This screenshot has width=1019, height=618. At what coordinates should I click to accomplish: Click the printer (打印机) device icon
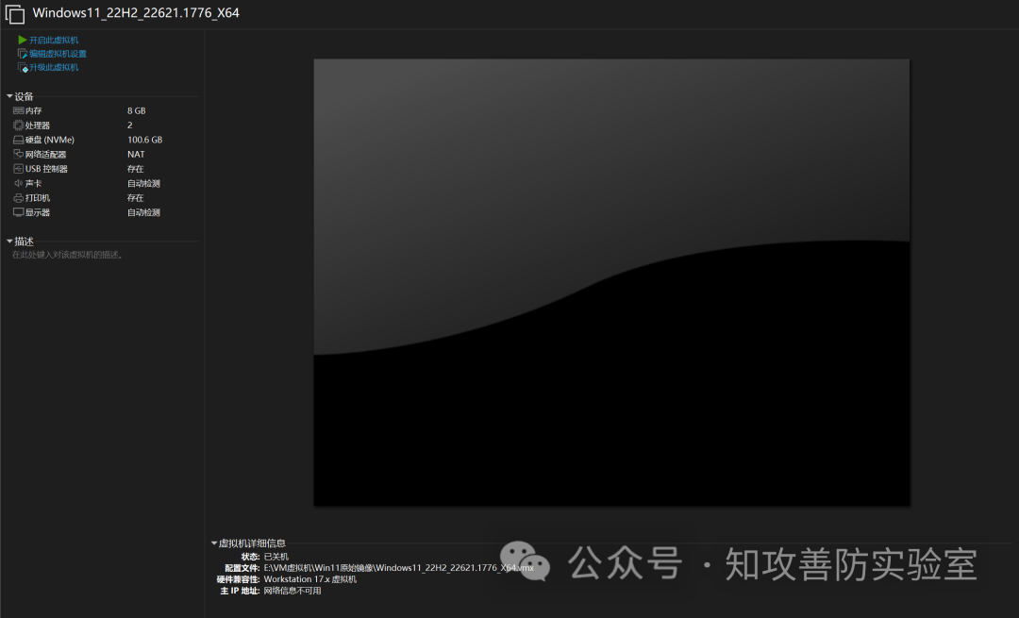pos(18,197)
